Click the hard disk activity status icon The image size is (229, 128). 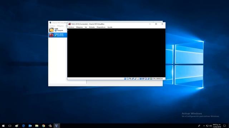125,79
